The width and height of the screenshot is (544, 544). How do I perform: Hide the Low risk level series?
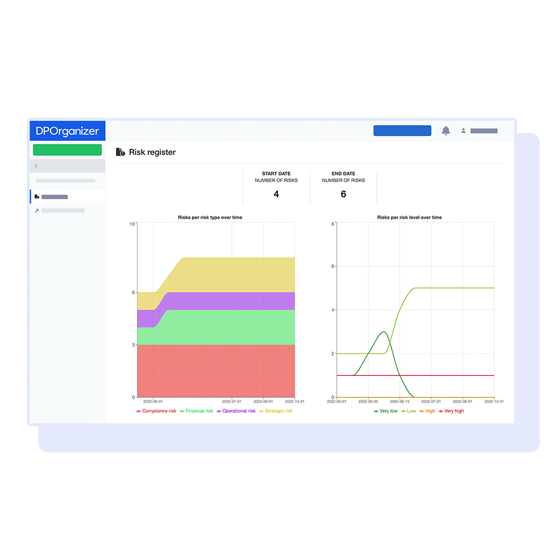click(408, 411)
